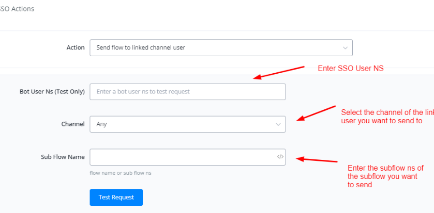Screen dimensions: 434x213
Task: Click red arrow pointing at Bot User Ns field
Action: pos(279,72)
